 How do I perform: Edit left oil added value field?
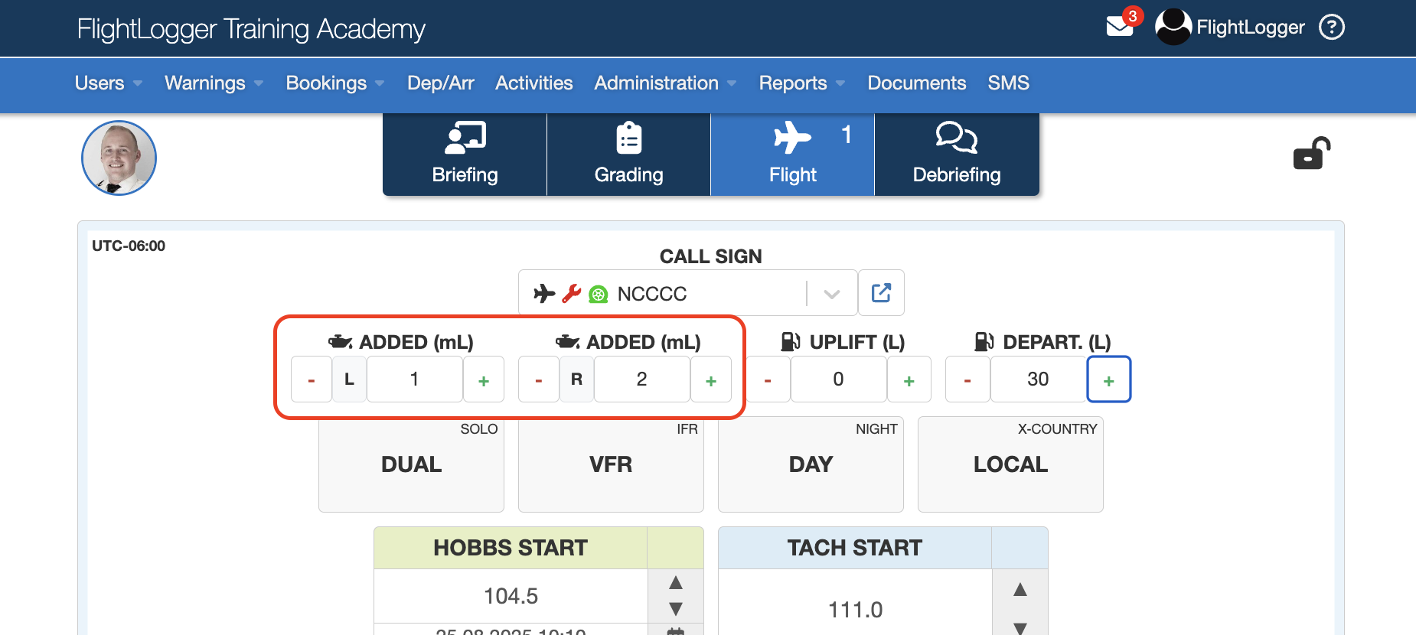(414, 379)
